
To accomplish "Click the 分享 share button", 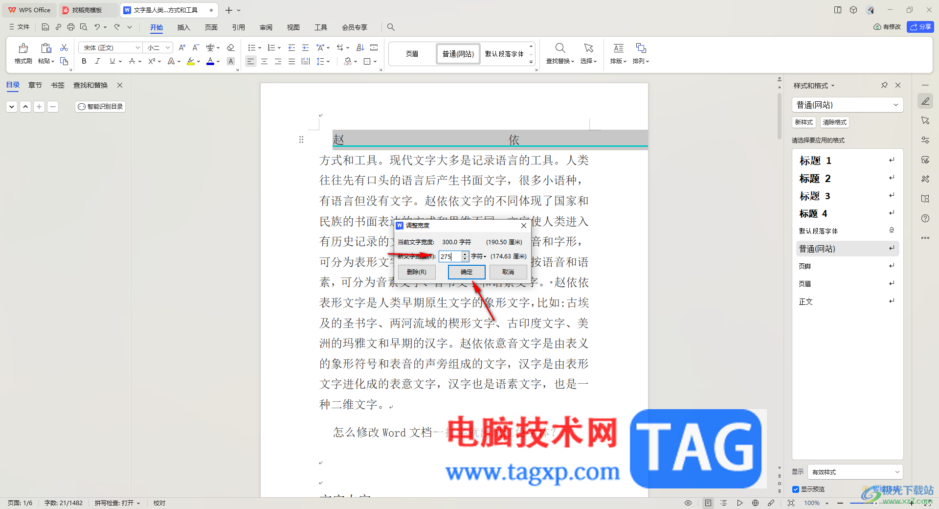I will tap(920, 27).
